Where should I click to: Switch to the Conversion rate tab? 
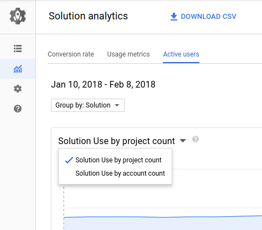71,54
